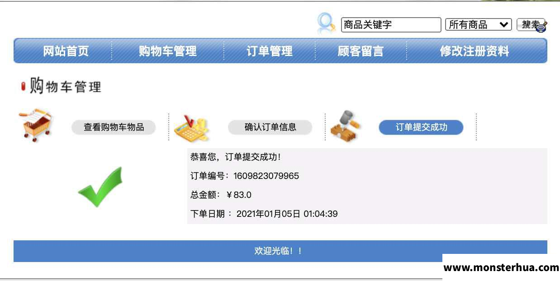The width and height of the screenshot is (560, 281).
Task: Click the www.monsterhua.com watermark link
Action: pyautogui.click(x=501, y=267)
